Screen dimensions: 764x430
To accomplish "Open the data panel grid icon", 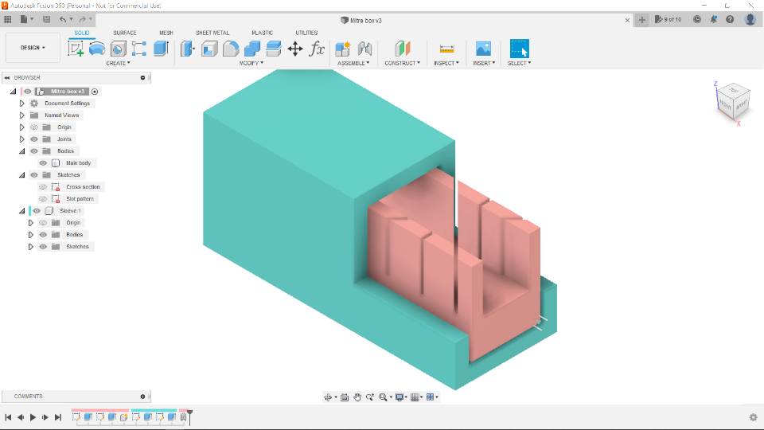I will pos(8,19).
